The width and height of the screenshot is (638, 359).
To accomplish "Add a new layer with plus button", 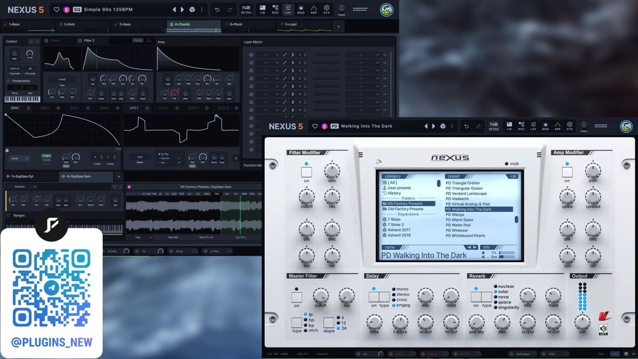I will coord(338,25).
